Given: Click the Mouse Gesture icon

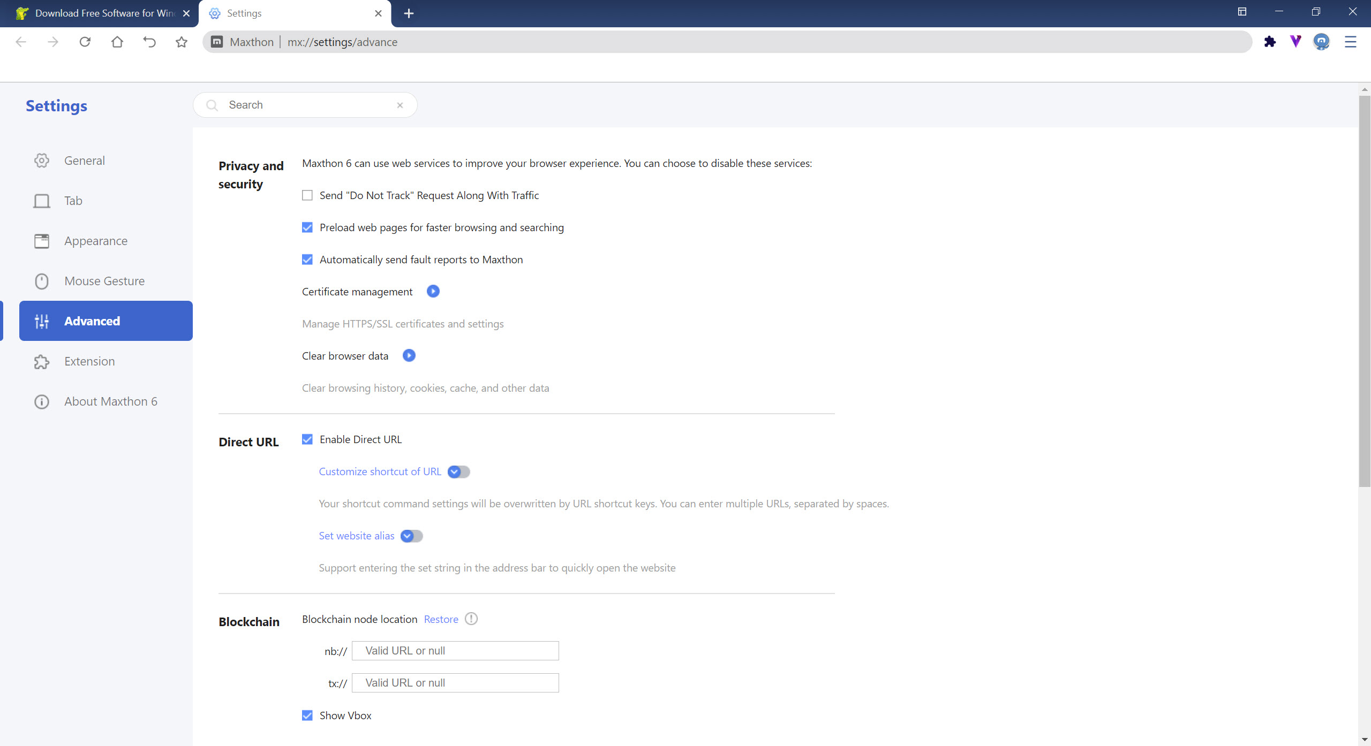Looking at the screenshot, I should click(42, 281).
